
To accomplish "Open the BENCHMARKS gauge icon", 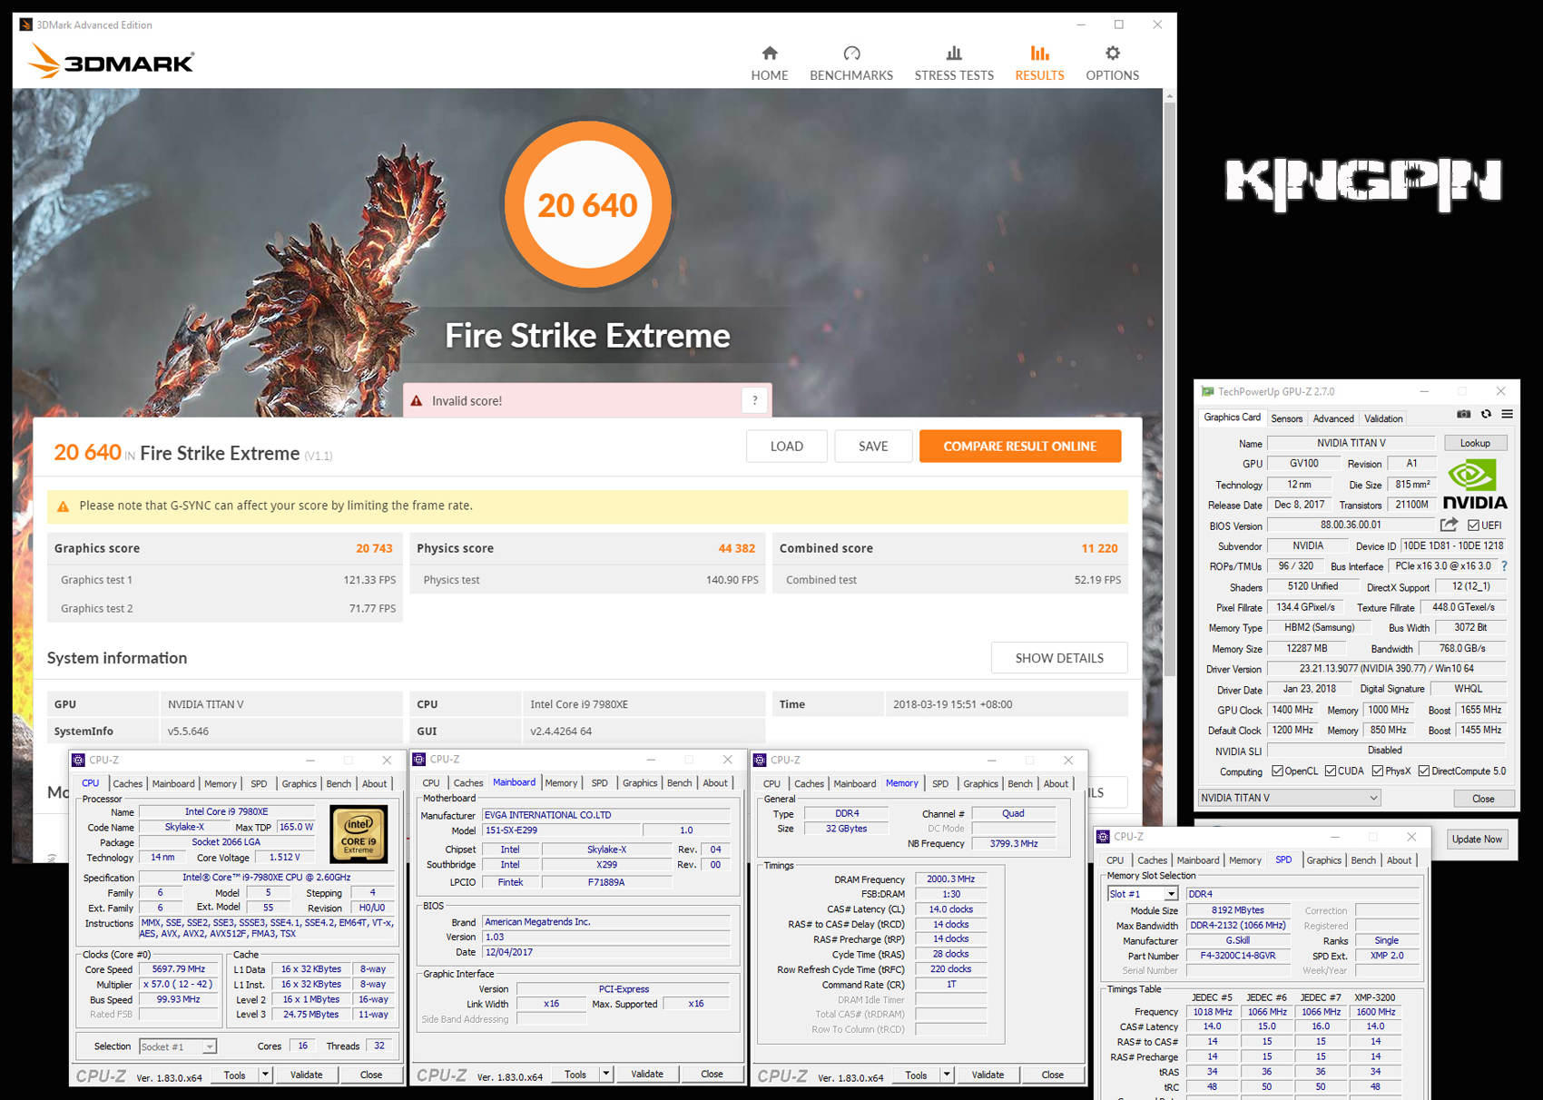I will pyautogui.click(x=851, y=53).
